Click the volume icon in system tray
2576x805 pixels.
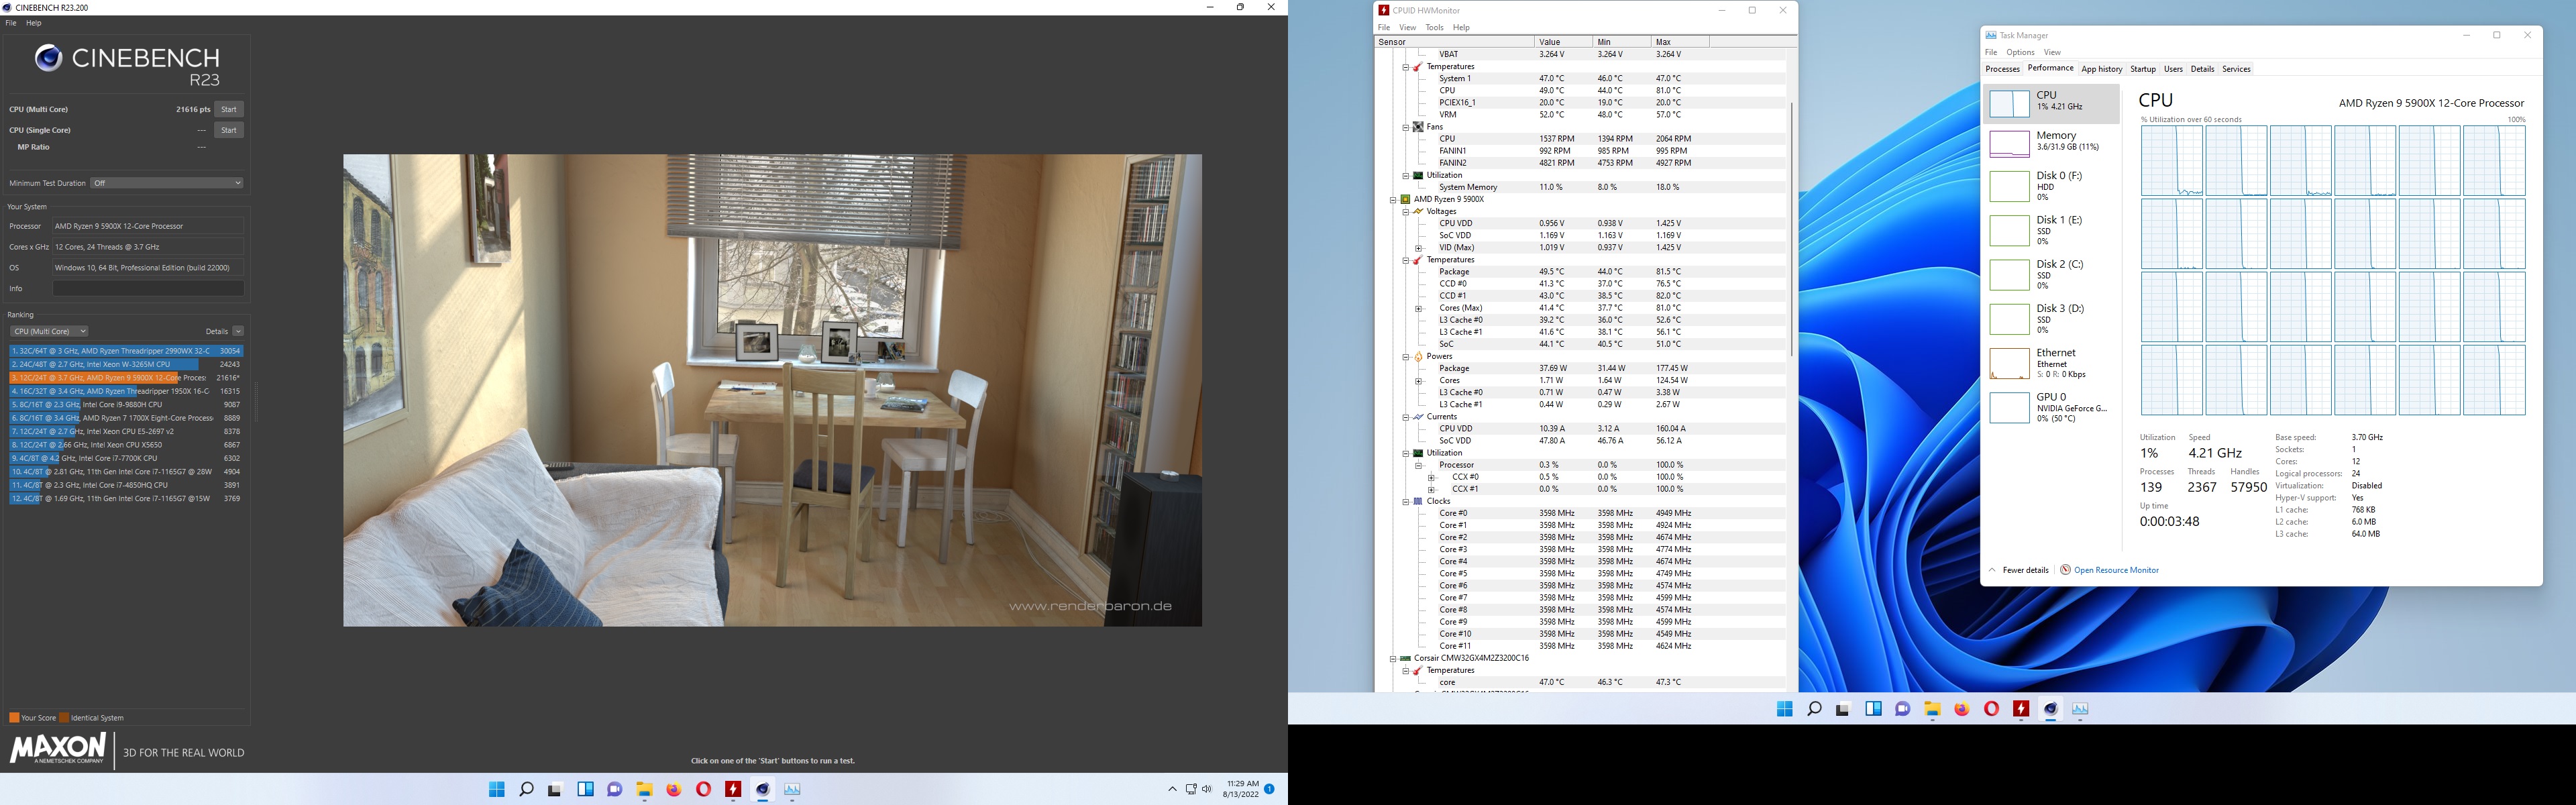[1207, 789]
